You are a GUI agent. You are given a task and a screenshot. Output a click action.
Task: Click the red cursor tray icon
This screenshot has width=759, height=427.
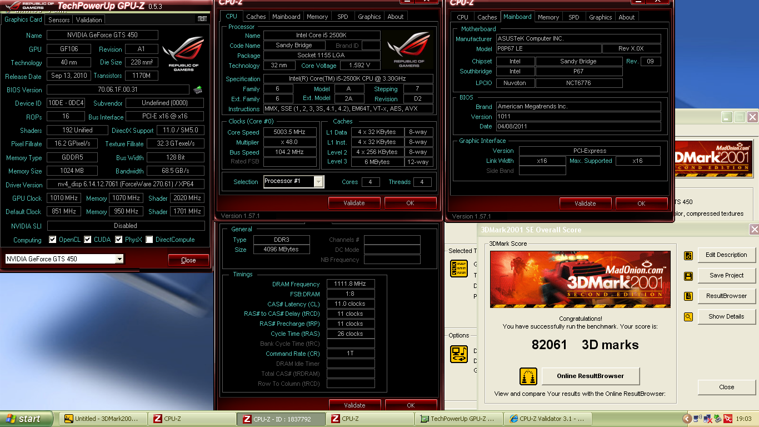727,419
